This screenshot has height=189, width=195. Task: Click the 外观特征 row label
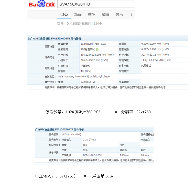tap(50, 68)
